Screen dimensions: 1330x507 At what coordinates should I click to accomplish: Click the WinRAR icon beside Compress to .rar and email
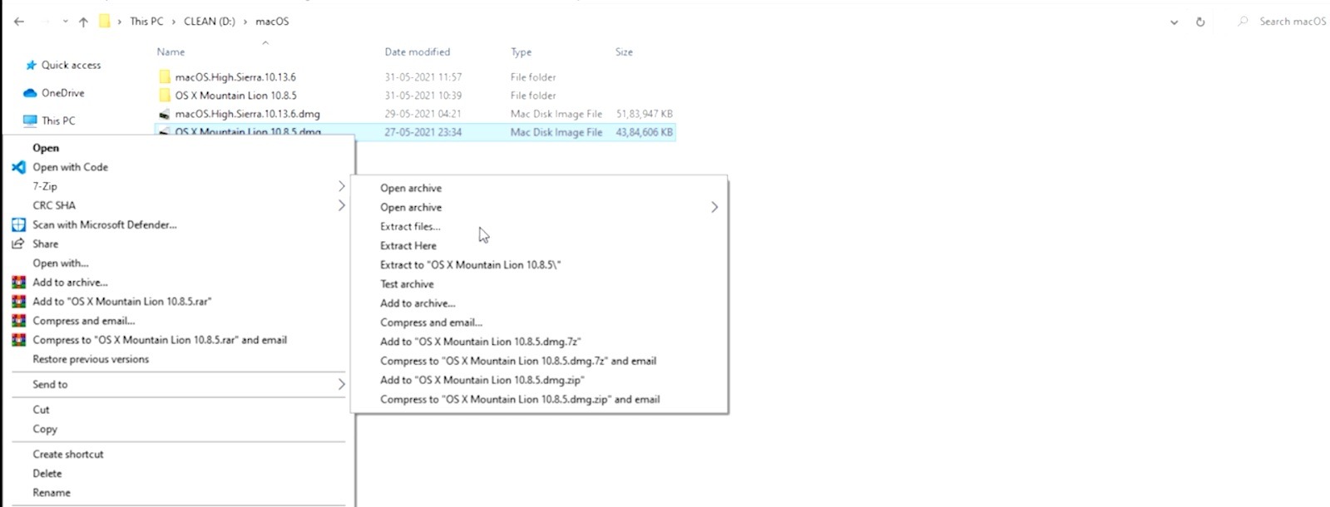click(18, 339)
